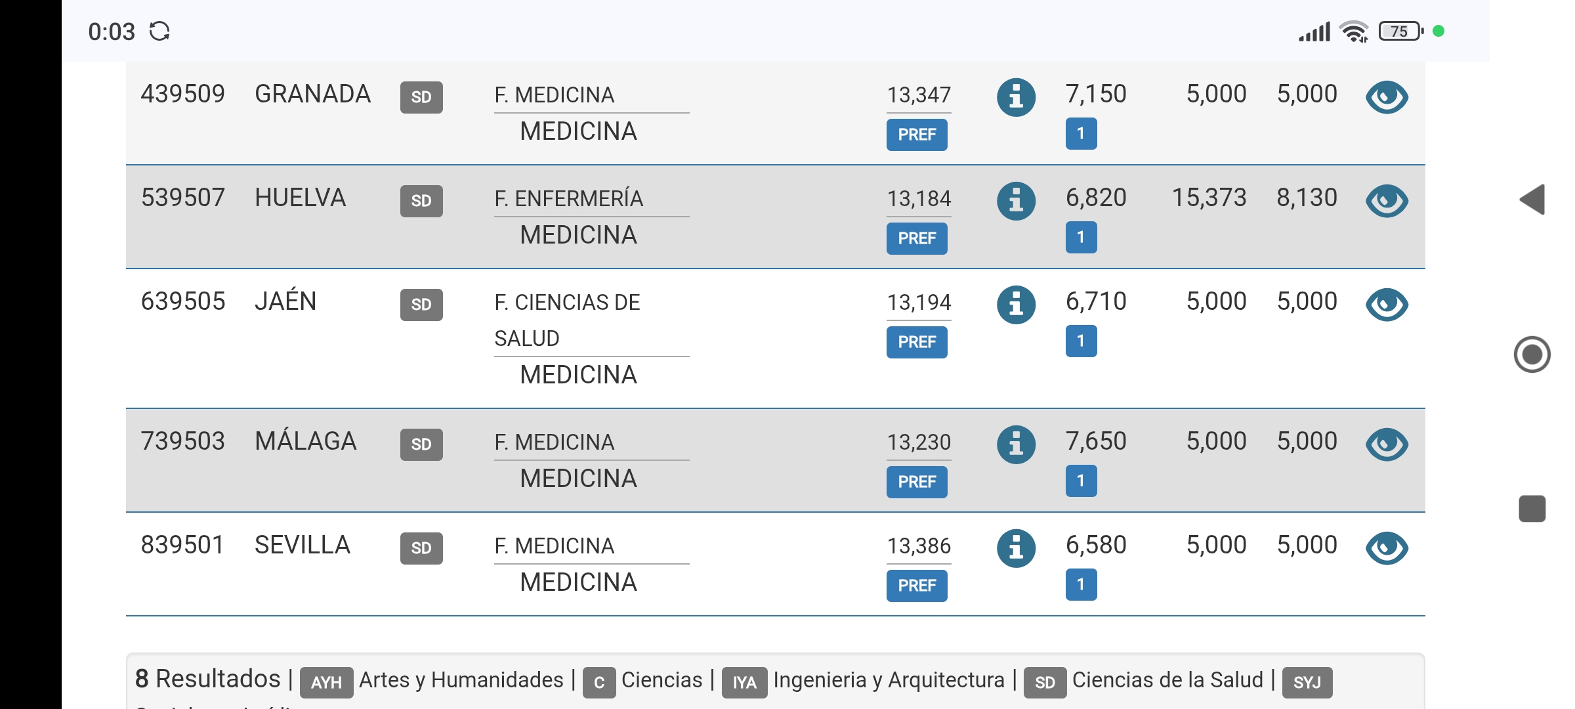
Task: Open the info icon for the SEVILLA row
Action: 1016,548
